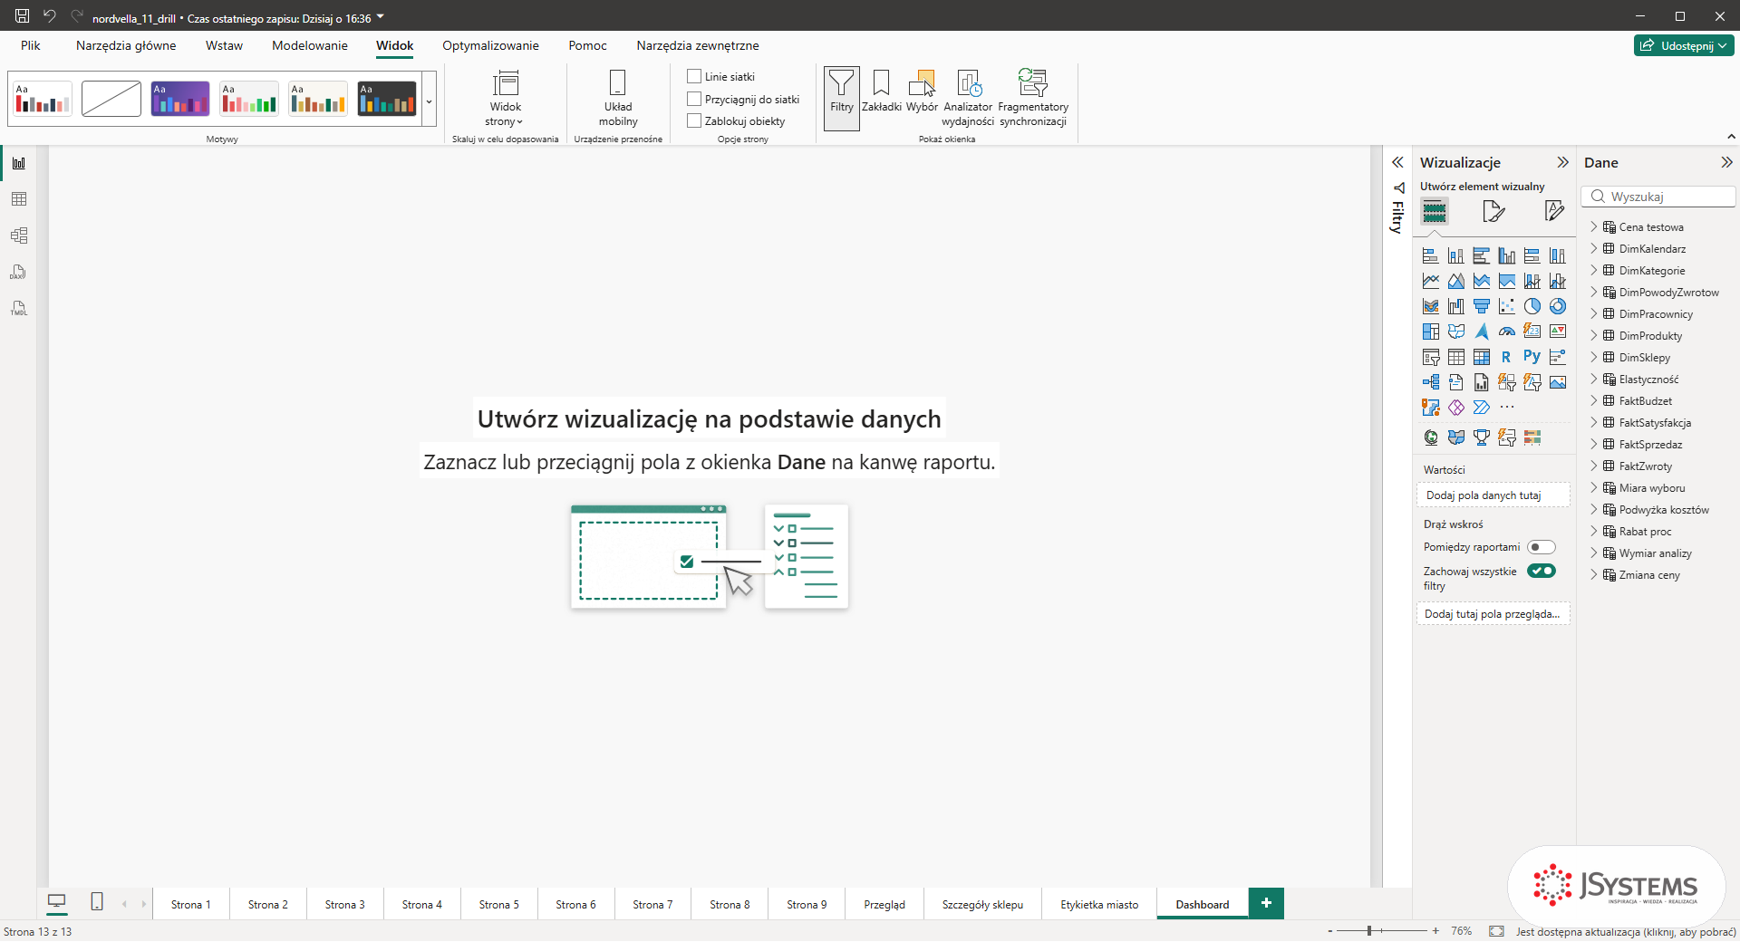Select the donut chart visual
Screen dimensions: 1740x942
click(1557, 306)
